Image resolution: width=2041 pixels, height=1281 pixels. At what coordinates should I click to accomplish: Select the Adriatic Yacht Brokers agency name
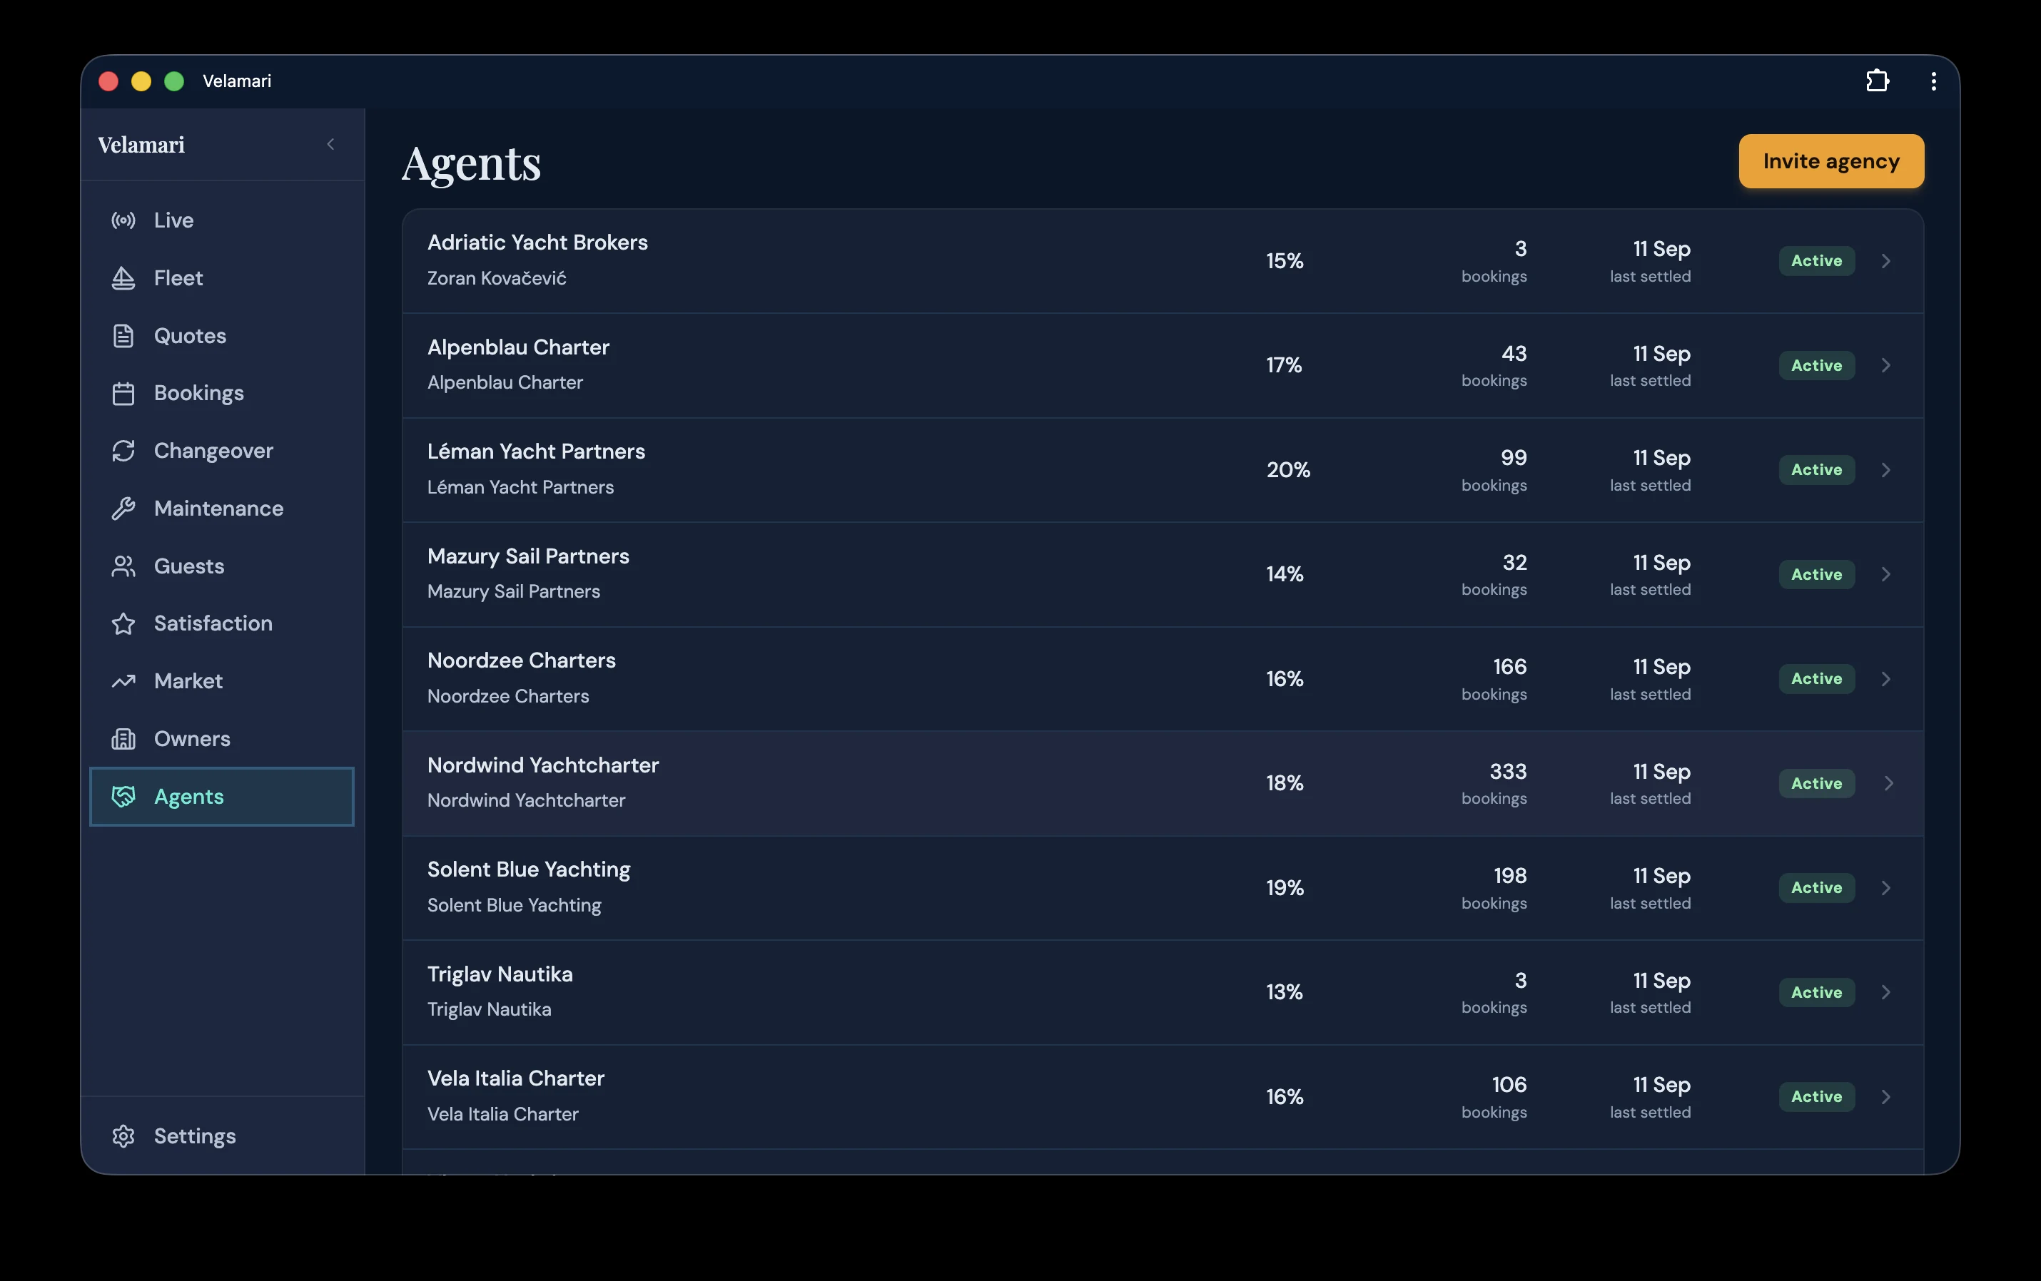(537, 243)
